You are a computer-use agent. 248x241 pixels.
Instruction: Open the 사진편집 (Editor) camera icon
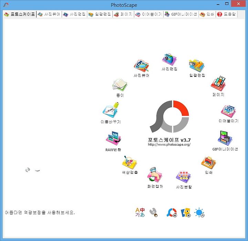169,59
